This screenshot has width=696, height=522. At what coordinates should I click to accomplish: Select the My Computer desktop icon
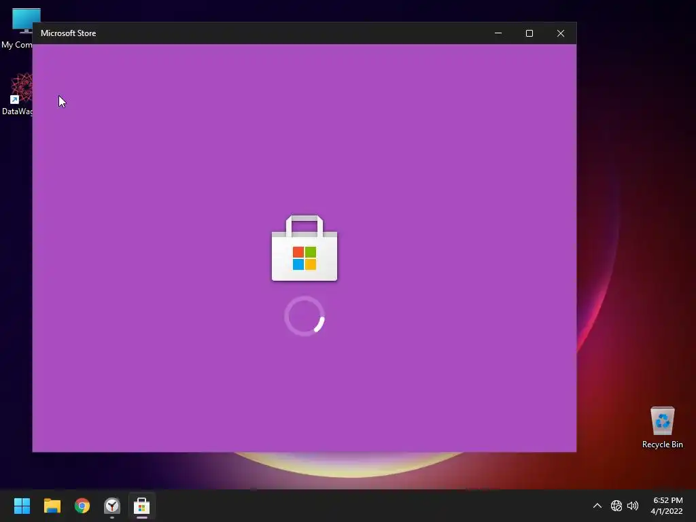coord(17,29)
